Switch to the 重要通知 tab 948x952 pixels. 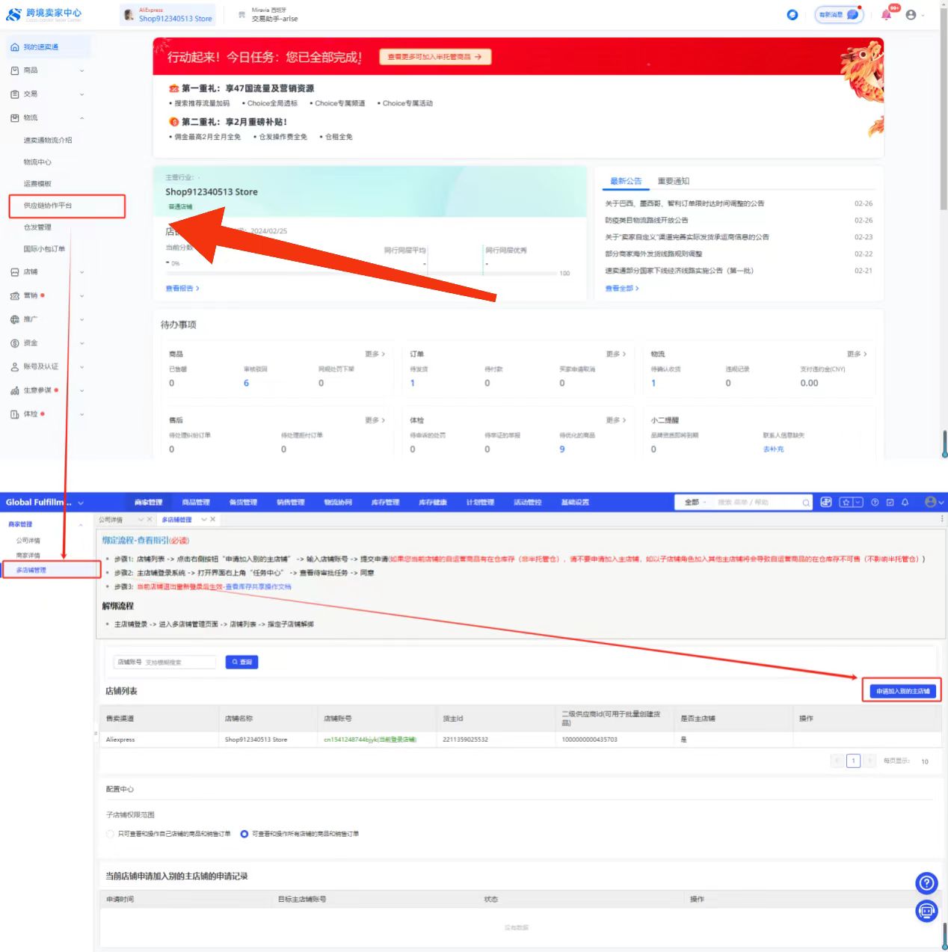[x=674, y=181]
